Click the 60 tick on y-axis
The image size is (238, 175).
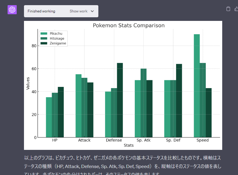click(34, 69)
